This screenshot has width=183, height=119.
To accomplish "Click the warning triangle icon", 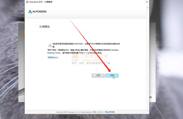I will [50, 45].
